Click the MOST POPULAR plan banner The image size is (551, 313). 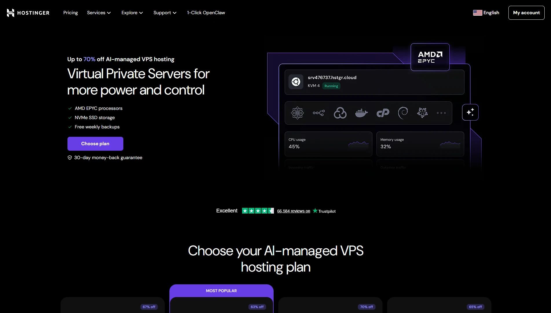pos(222,291)
